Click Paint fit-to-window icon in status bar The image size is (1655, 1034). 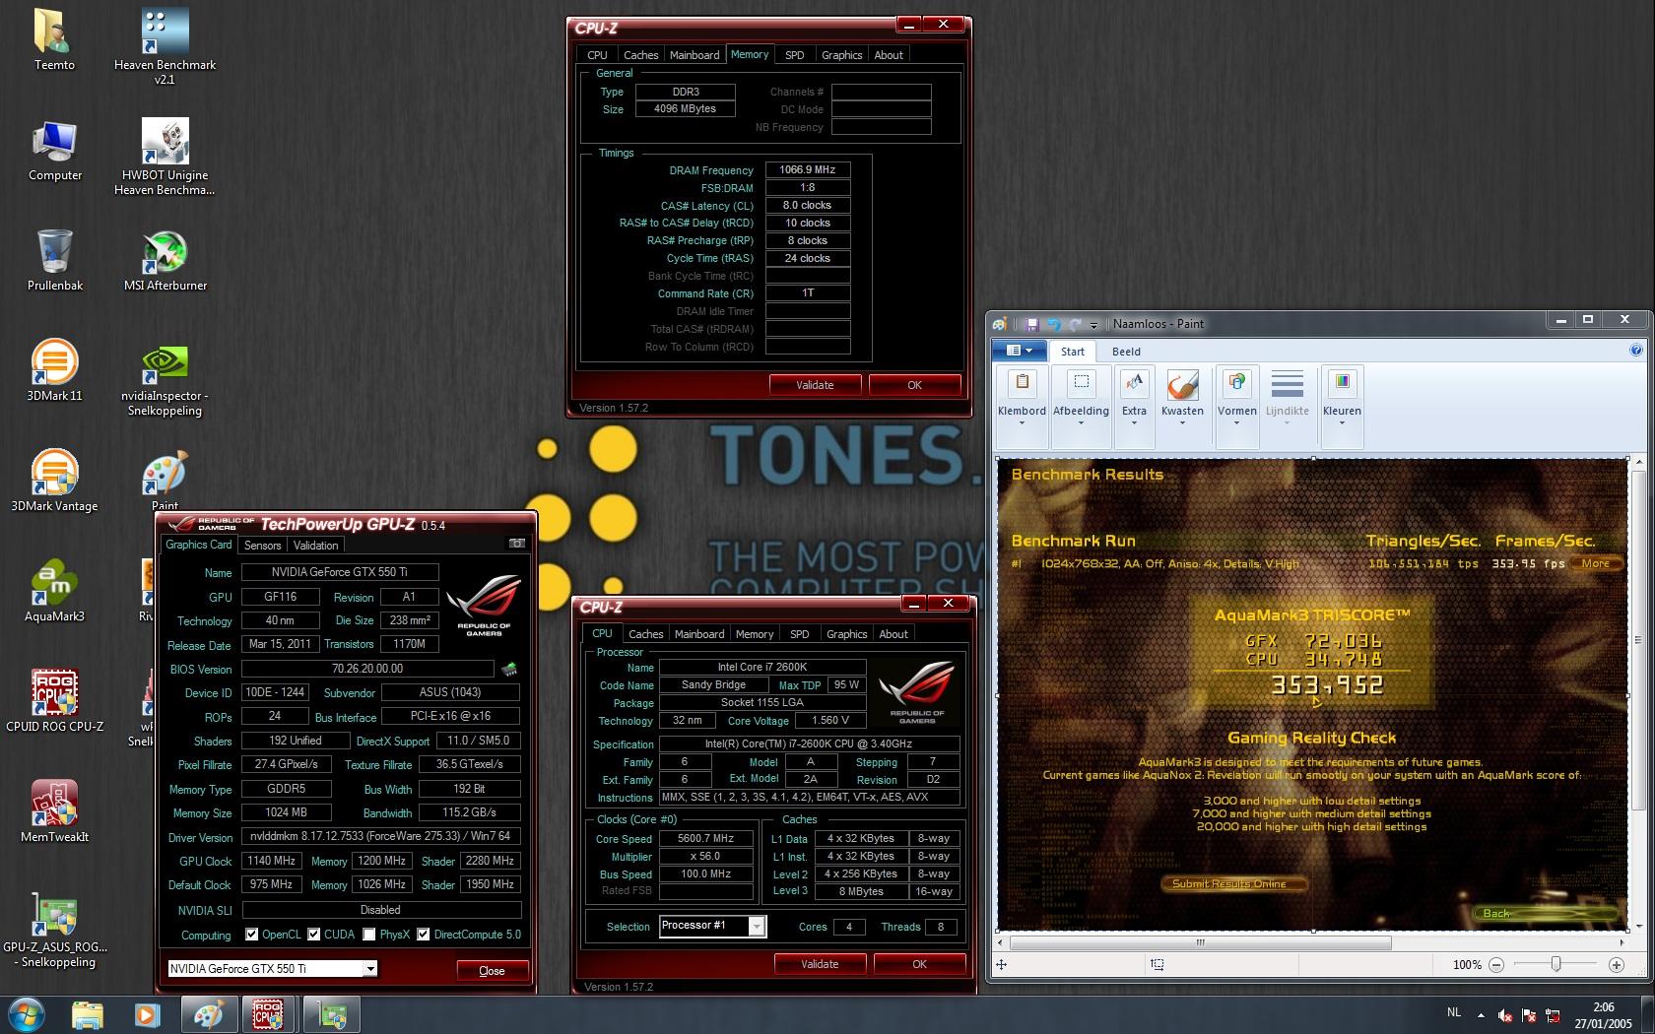pyautogui.click(x=1158, y=965)
